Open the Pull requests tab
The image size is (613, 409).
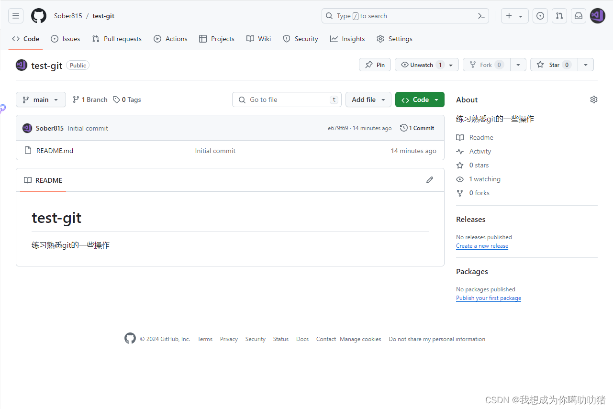[117, 39]
